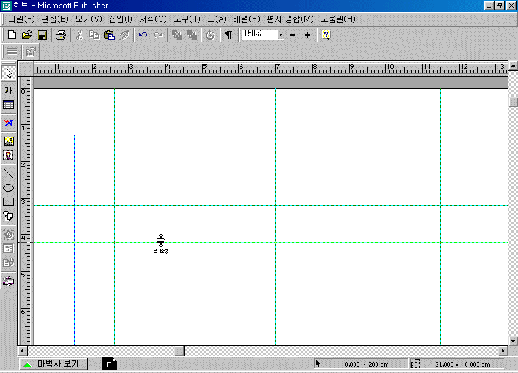Click the horizontal scrollbar thumb

179,350
